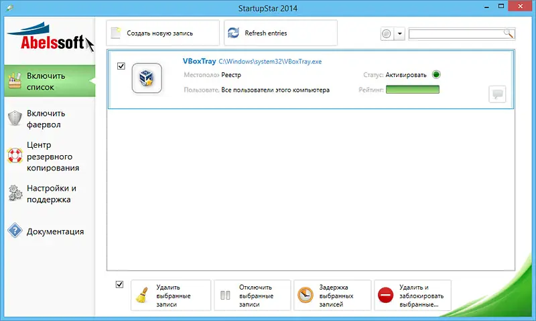
Task: Click the green status indicator circle
Action: [436, 74]
